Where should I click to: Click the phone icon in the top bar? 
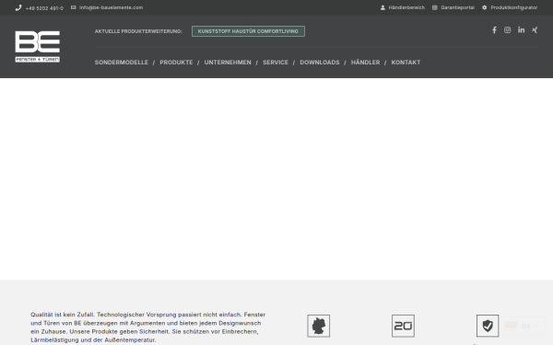18,7
